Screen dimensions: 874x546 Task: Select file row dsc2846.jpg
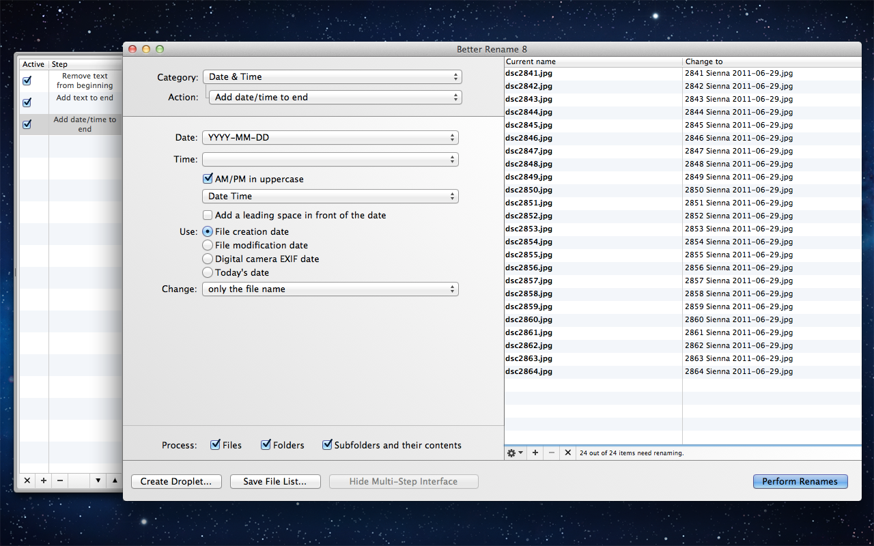593,138
